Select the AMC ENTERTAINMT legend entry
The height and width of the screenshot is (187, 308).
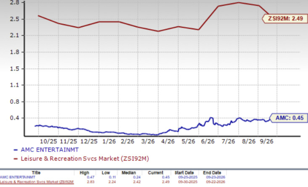(x=50, y=150)
